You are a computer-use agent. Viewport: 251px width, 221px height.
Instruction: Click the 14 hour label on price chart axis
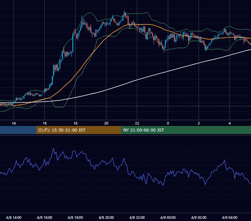tap(14, 123)
